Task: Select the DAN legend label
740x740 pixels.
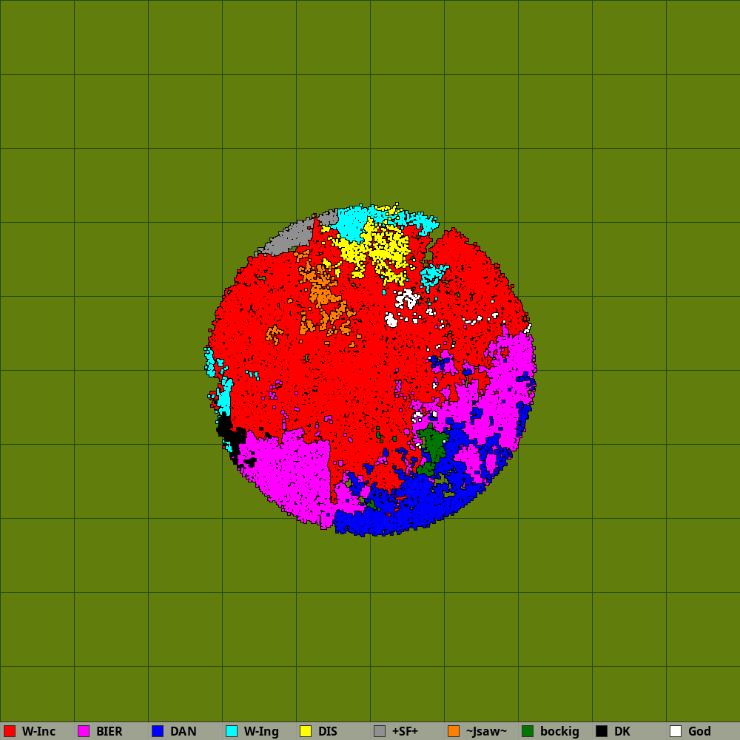Action: (183, 731)
